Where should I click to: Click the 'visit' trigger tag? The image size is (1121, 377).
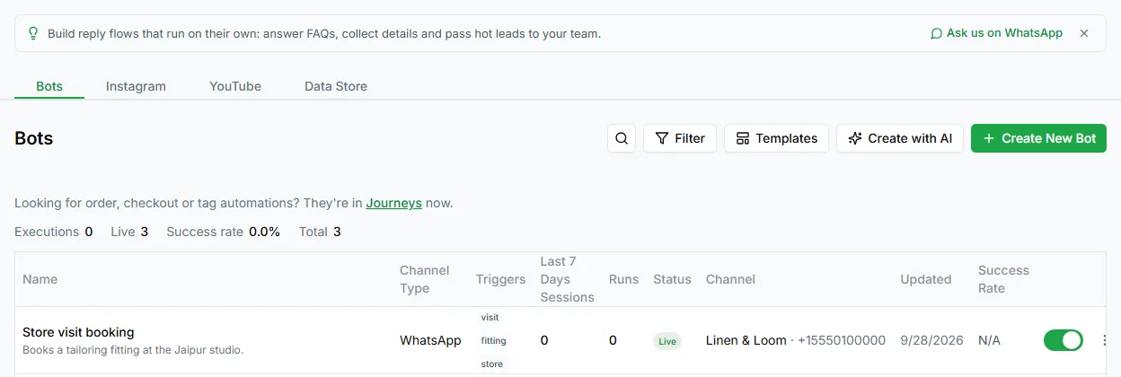tap(490, 317)
